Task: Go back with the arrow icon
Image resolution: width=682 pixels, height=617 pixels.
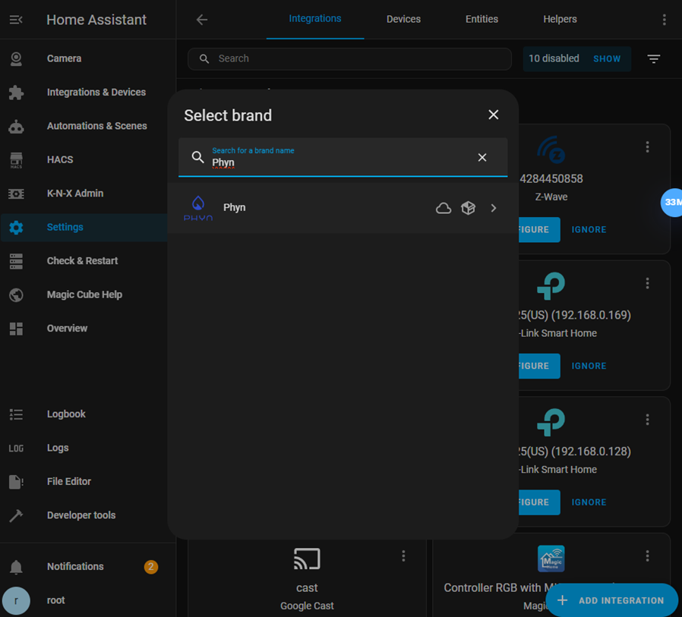Action: click(x=202, y=20)
